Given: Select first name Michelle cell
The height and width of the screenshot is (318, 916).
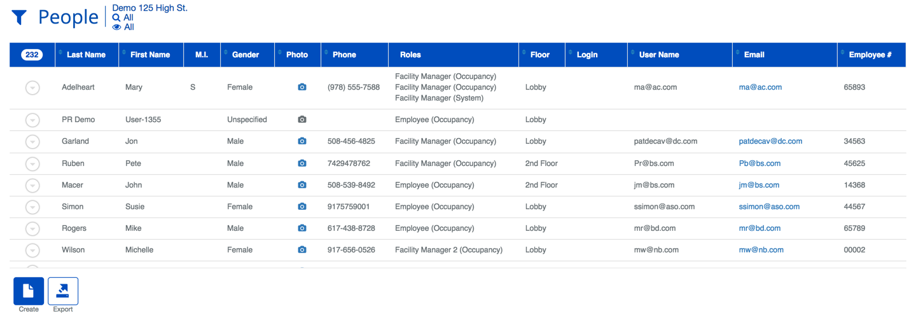Looking at the screenshot, I should pyautogui.click(x=139, y=250).
